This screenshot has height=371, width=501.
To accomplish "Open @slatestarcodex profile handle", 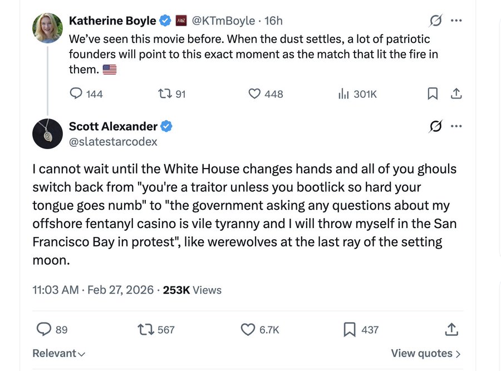I will pos(113,142).
